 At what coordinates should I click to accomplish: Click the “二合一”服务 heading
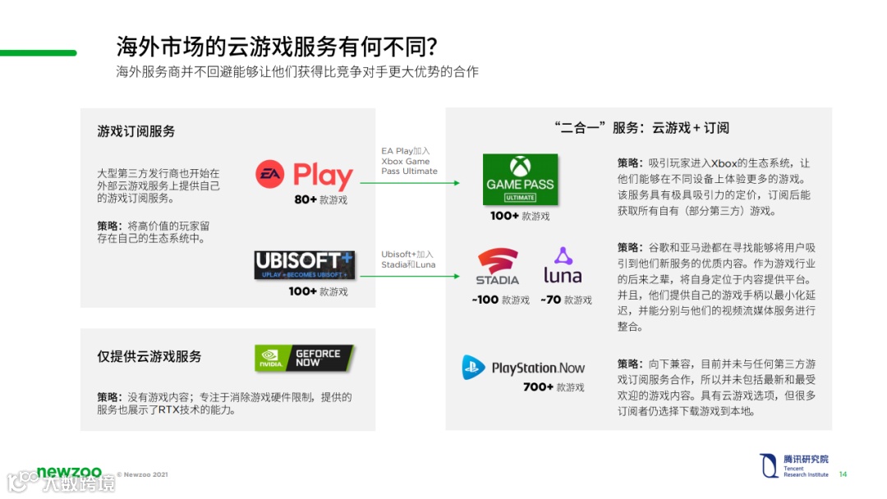click(x=641, y=128)
